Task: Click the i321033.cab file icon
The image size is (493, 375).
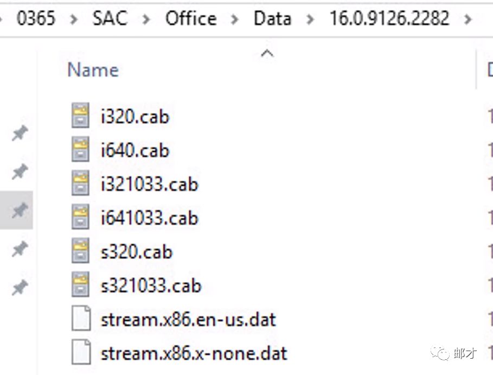Action: point(80,184)
